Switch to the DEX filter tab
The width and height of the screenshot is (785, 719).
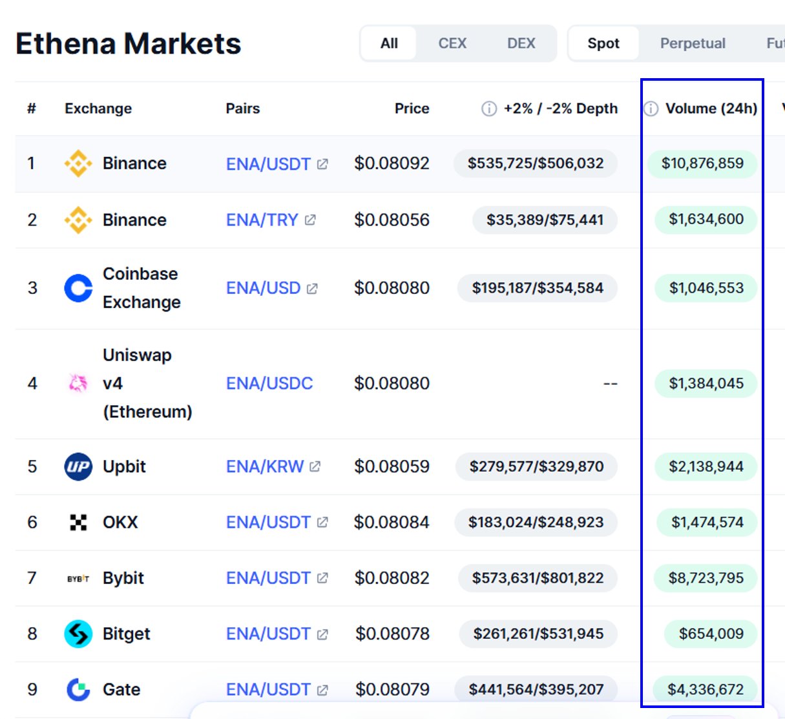coord(521,43)
